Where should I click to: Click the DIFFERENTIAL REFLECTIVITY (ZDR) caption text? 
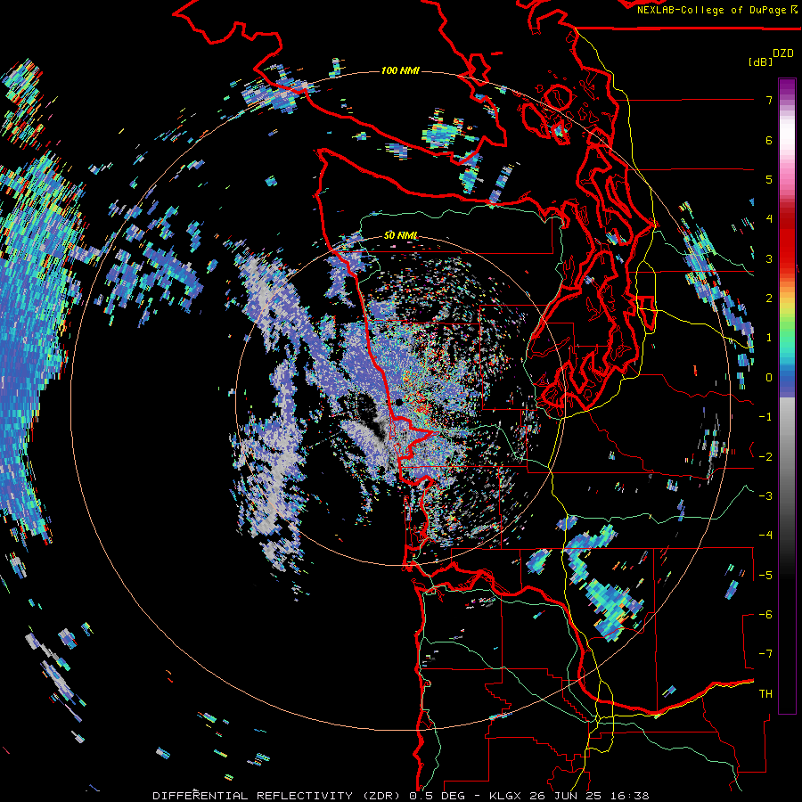click(278, 796)
